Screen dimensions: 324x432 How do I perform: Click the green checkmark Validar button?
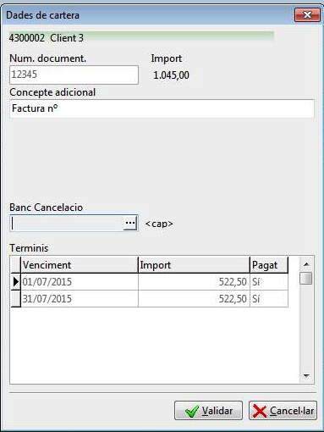point(208,411)
